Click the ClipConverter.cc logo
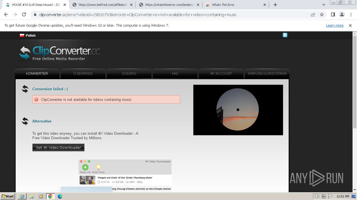Image resolution: width=357 pixels, height=200 pixels. (x=59, y=53)
